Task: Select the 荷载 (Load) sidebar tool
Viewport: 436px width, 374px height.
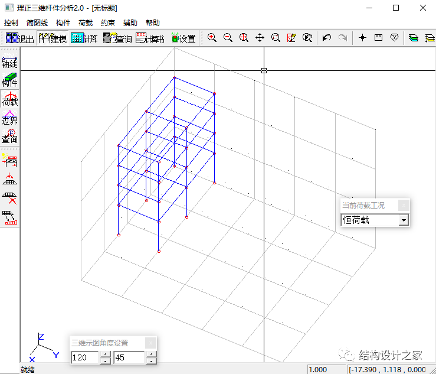Action: coord(9,99)
